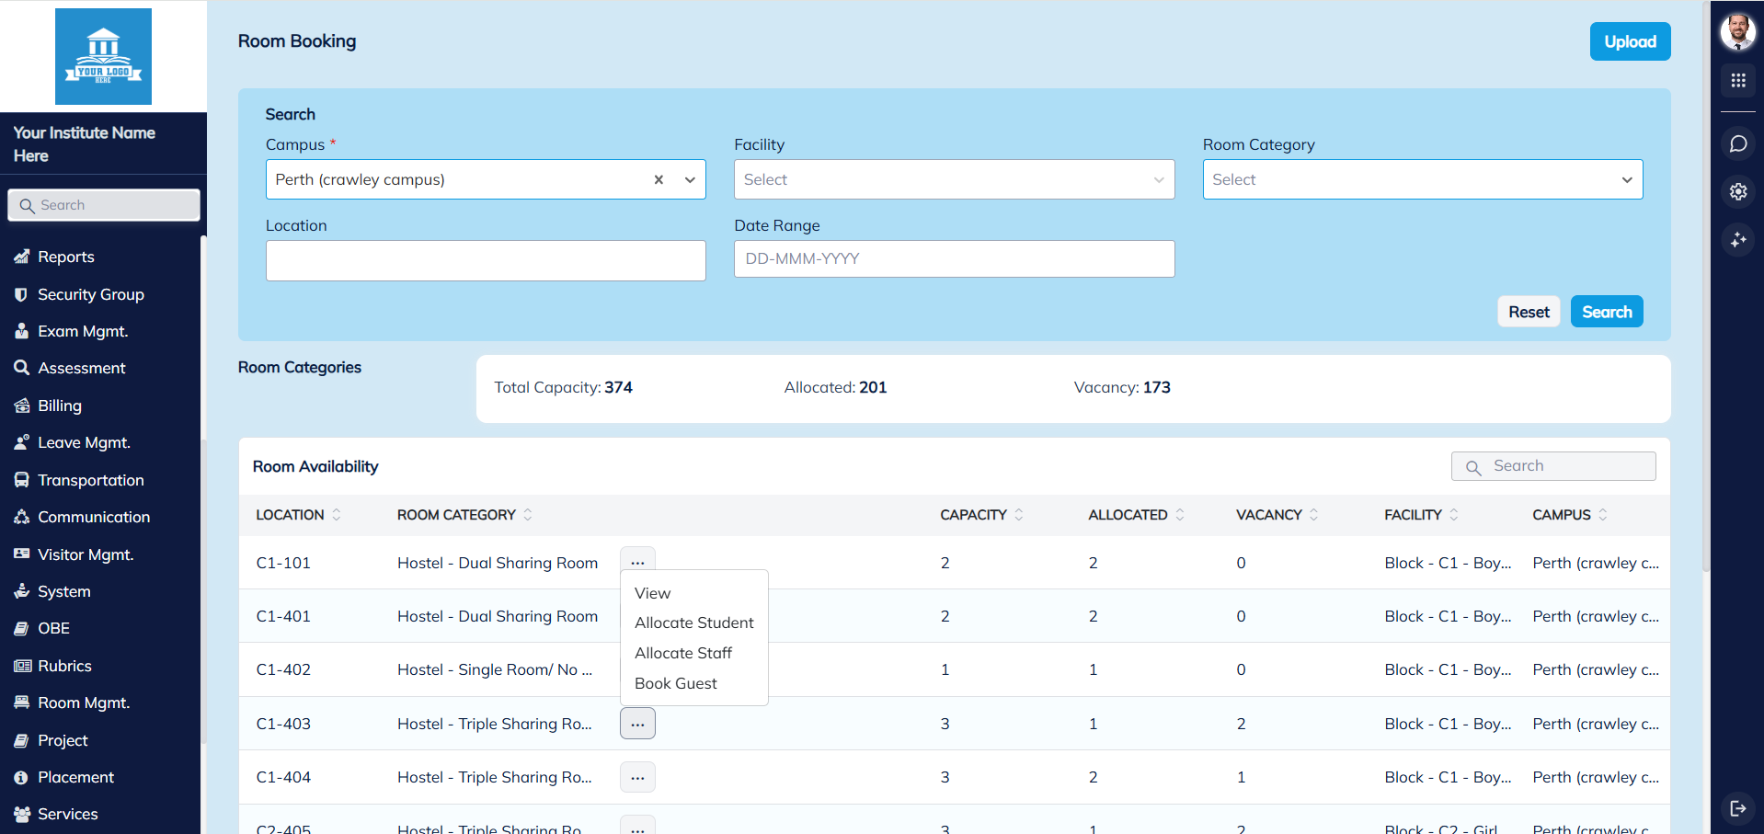Image resolution: width=1764 pixels, height=834 pixels.
Task: Clear the Campus selection with the X
Action: coord(659,179)
